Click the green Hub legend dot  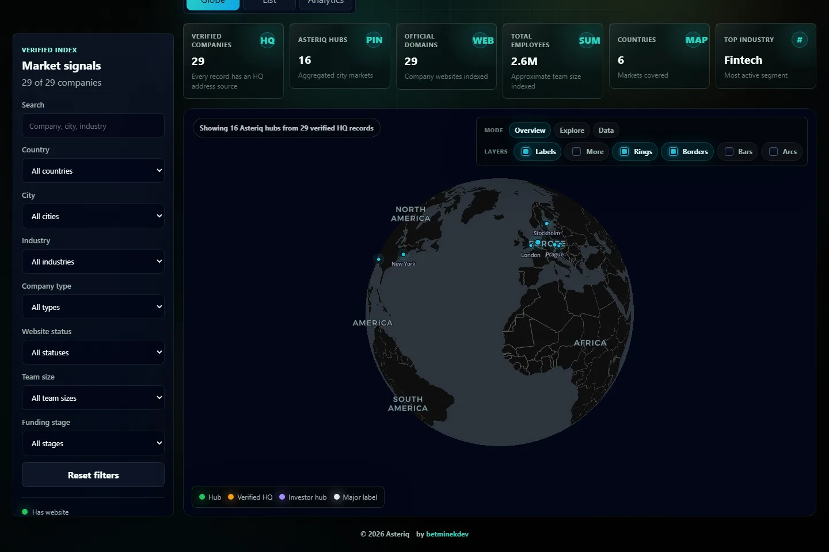[x=202, y=497]
